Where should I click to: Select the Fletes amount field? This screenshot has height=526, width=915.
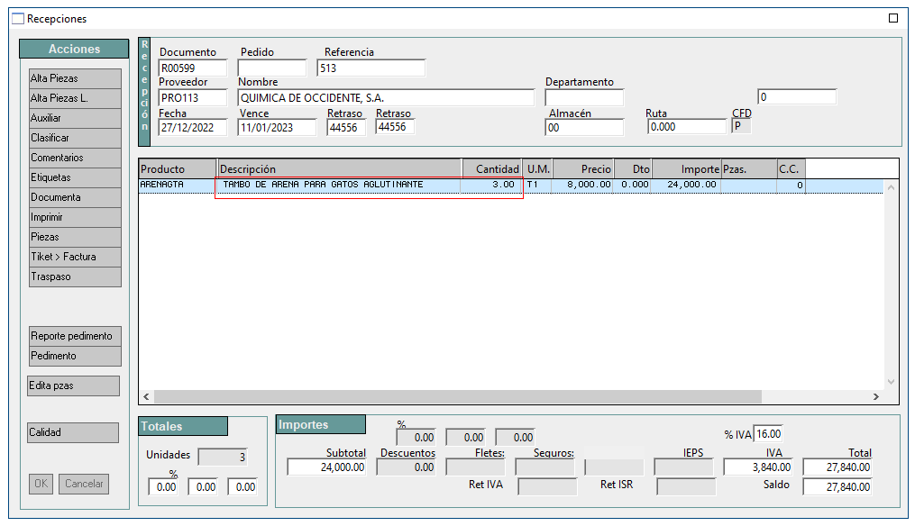[x=475, y=467]
